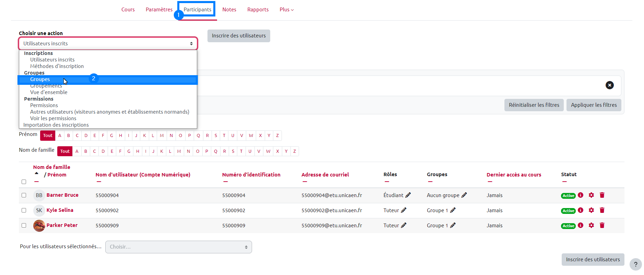
Task: Collapse the Rôles column
Action: coord(386,182)
